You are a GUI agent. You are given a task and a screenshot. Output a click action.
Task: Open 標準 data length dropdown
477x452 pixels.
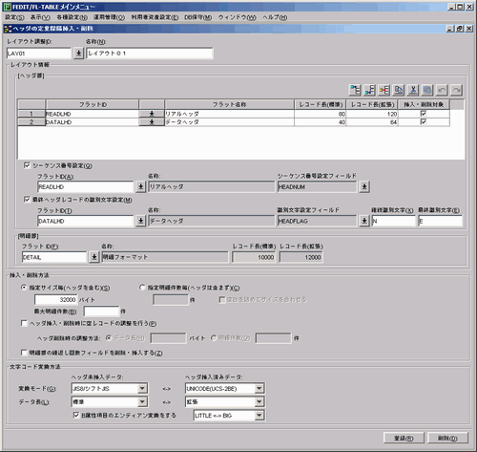point(142,402)
